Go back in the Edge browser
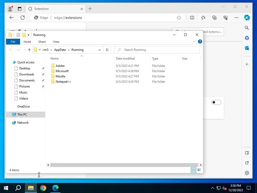 (x=12, y=18)
